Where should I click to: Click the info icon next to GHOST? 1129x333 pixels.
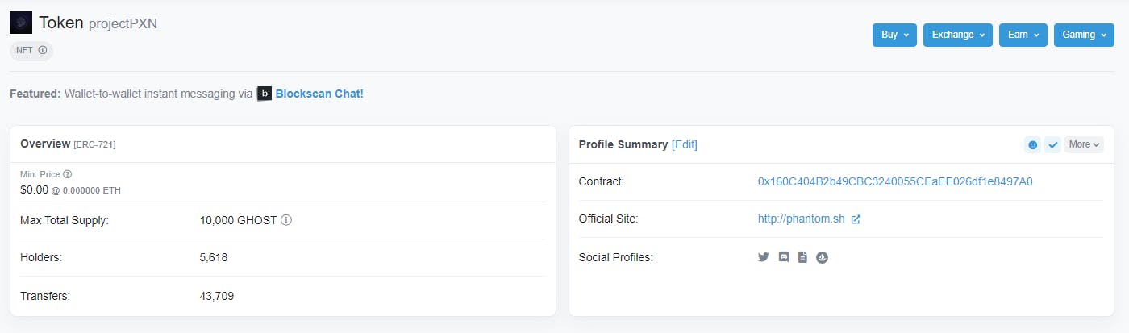coord(286,220)
